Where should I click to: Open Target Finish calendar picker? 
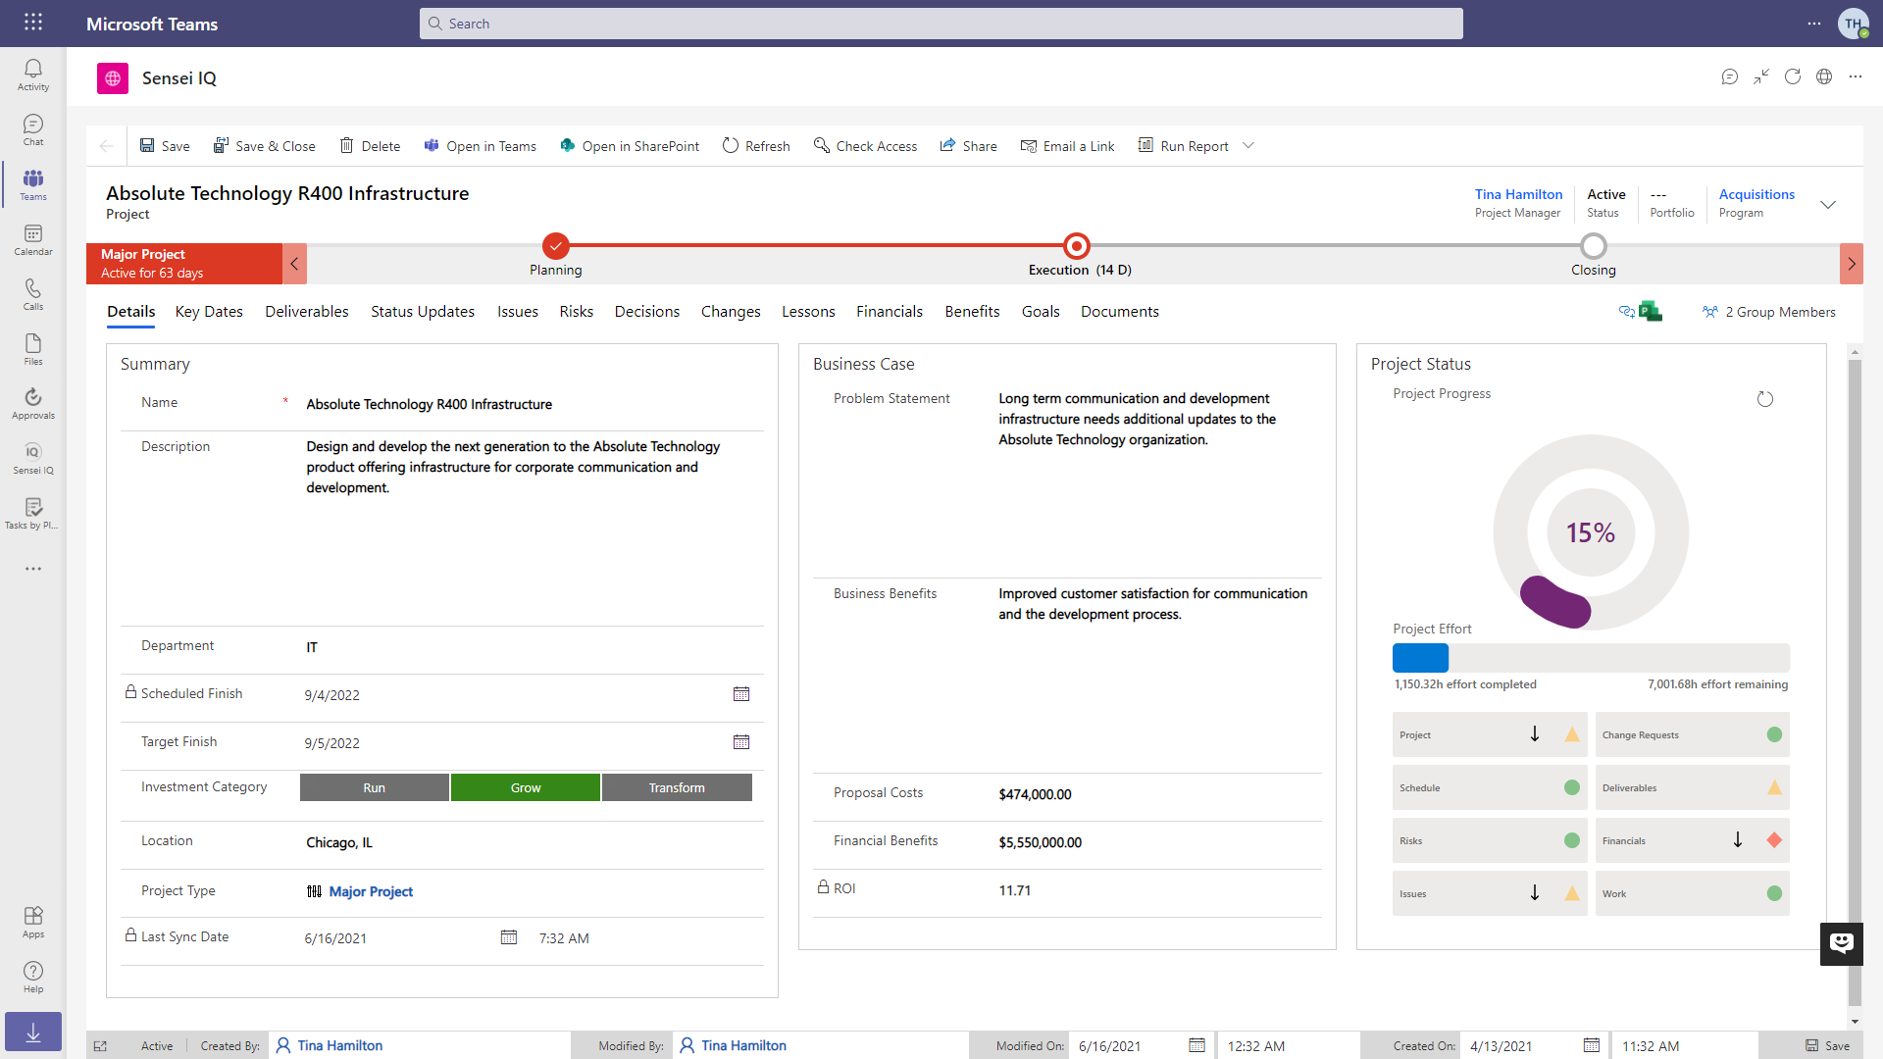741,742
